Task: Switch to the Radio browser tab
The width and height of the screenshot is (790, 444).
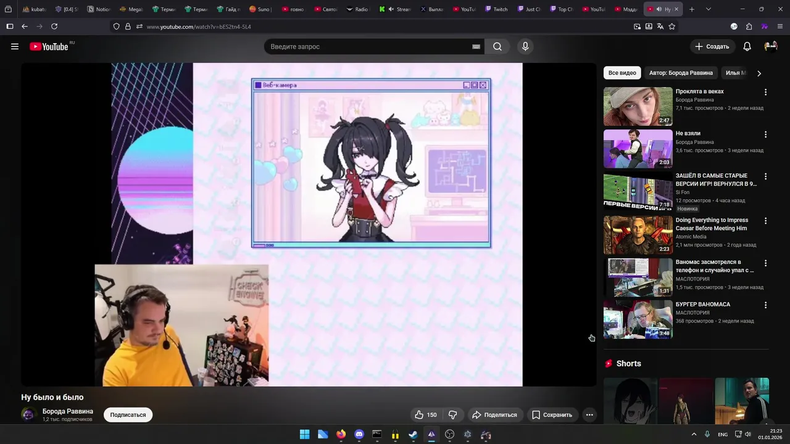Action: pos(358,9)
